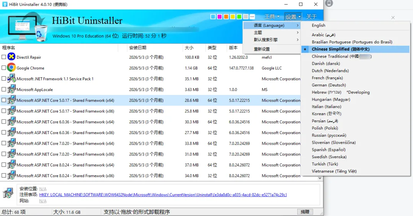The width and height of the screenshot is (413, 216).
Task: Click the 网站 N/A link
Action: [43, 201]
